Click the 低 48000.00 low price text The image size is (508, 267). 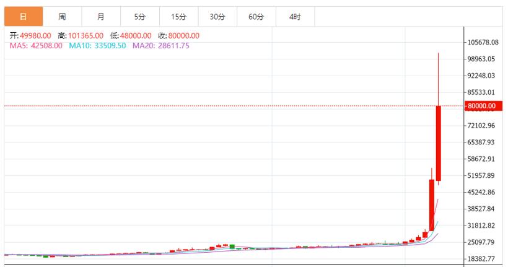coord(131,36)
